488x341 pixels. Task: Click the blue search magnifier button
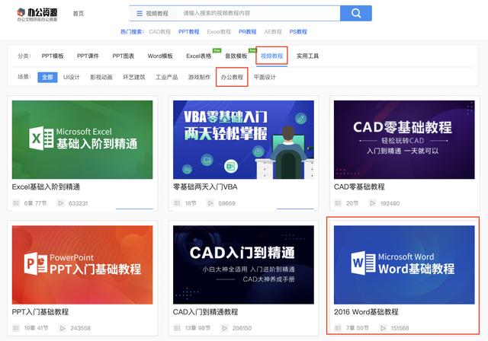tap(356, 14)
